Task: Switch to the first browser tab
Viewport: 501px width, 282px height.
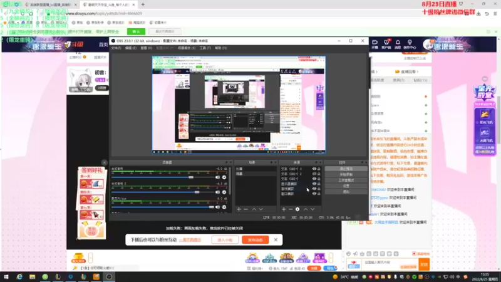Action: 51,5
